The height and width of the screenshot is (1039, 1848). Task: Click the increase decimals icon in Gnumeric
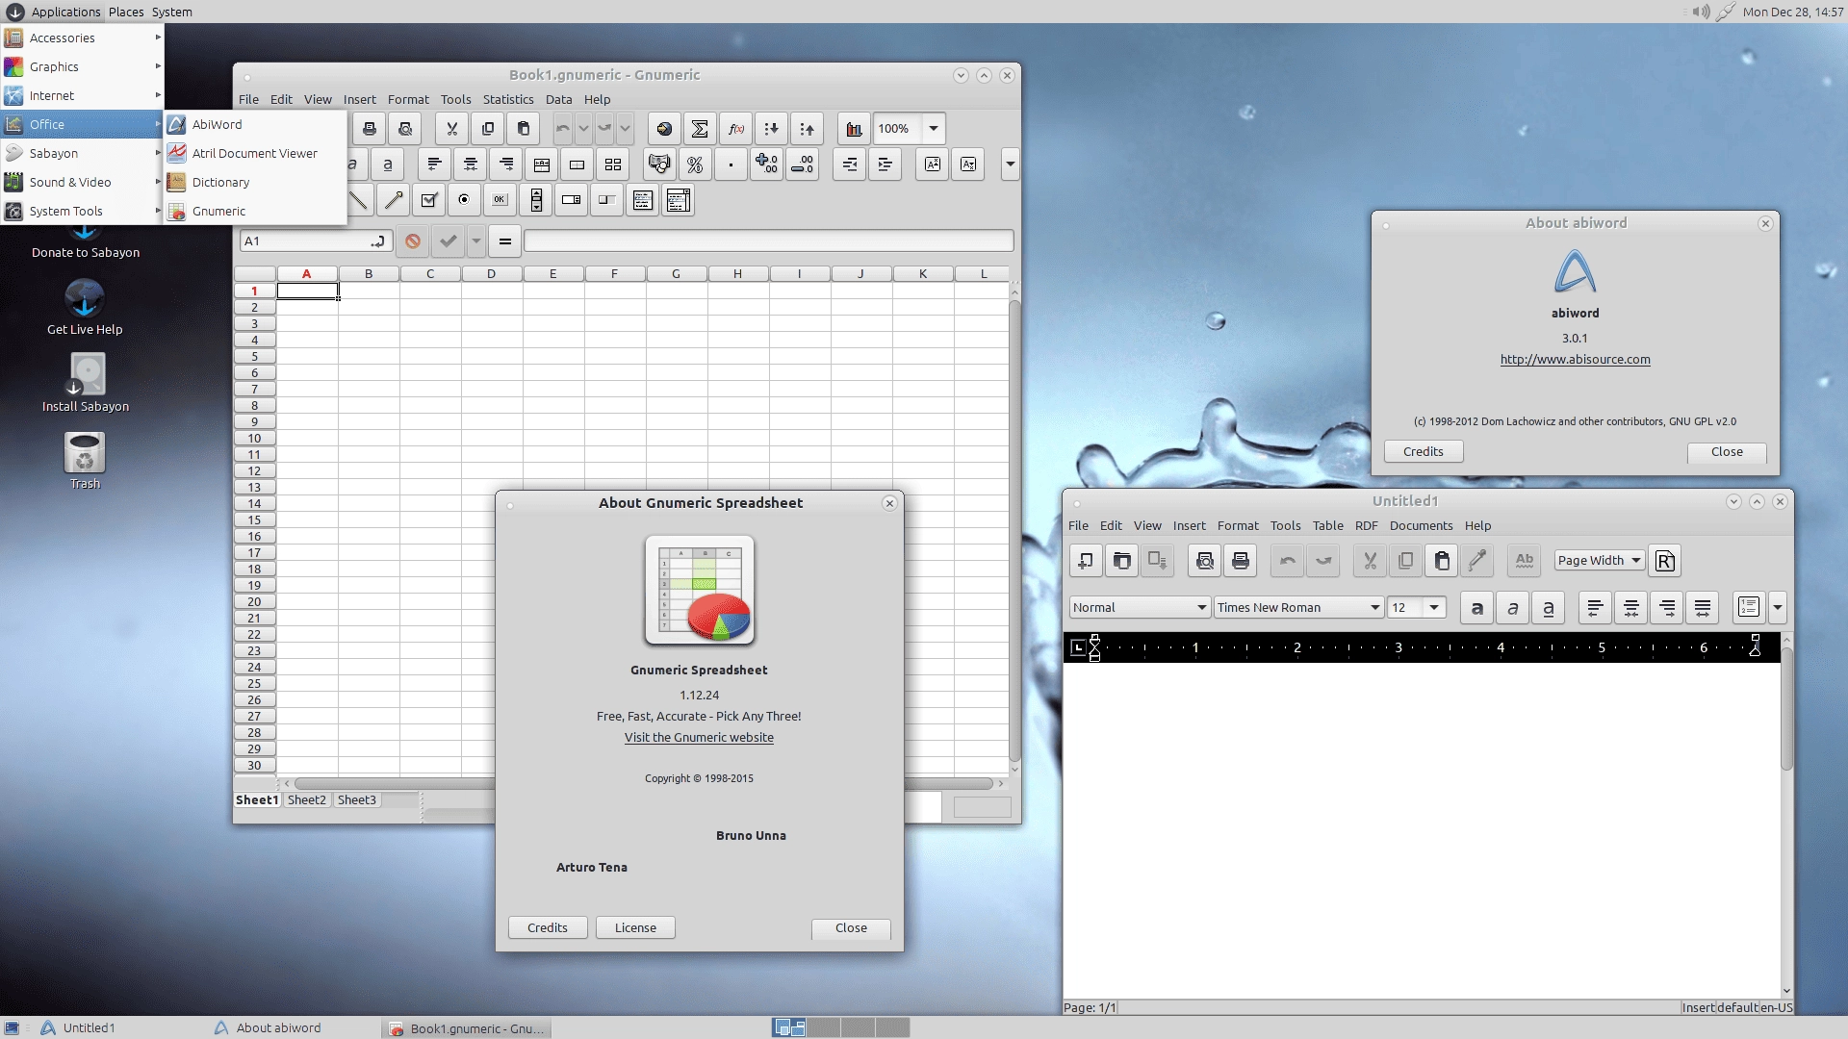coord(767,165)
